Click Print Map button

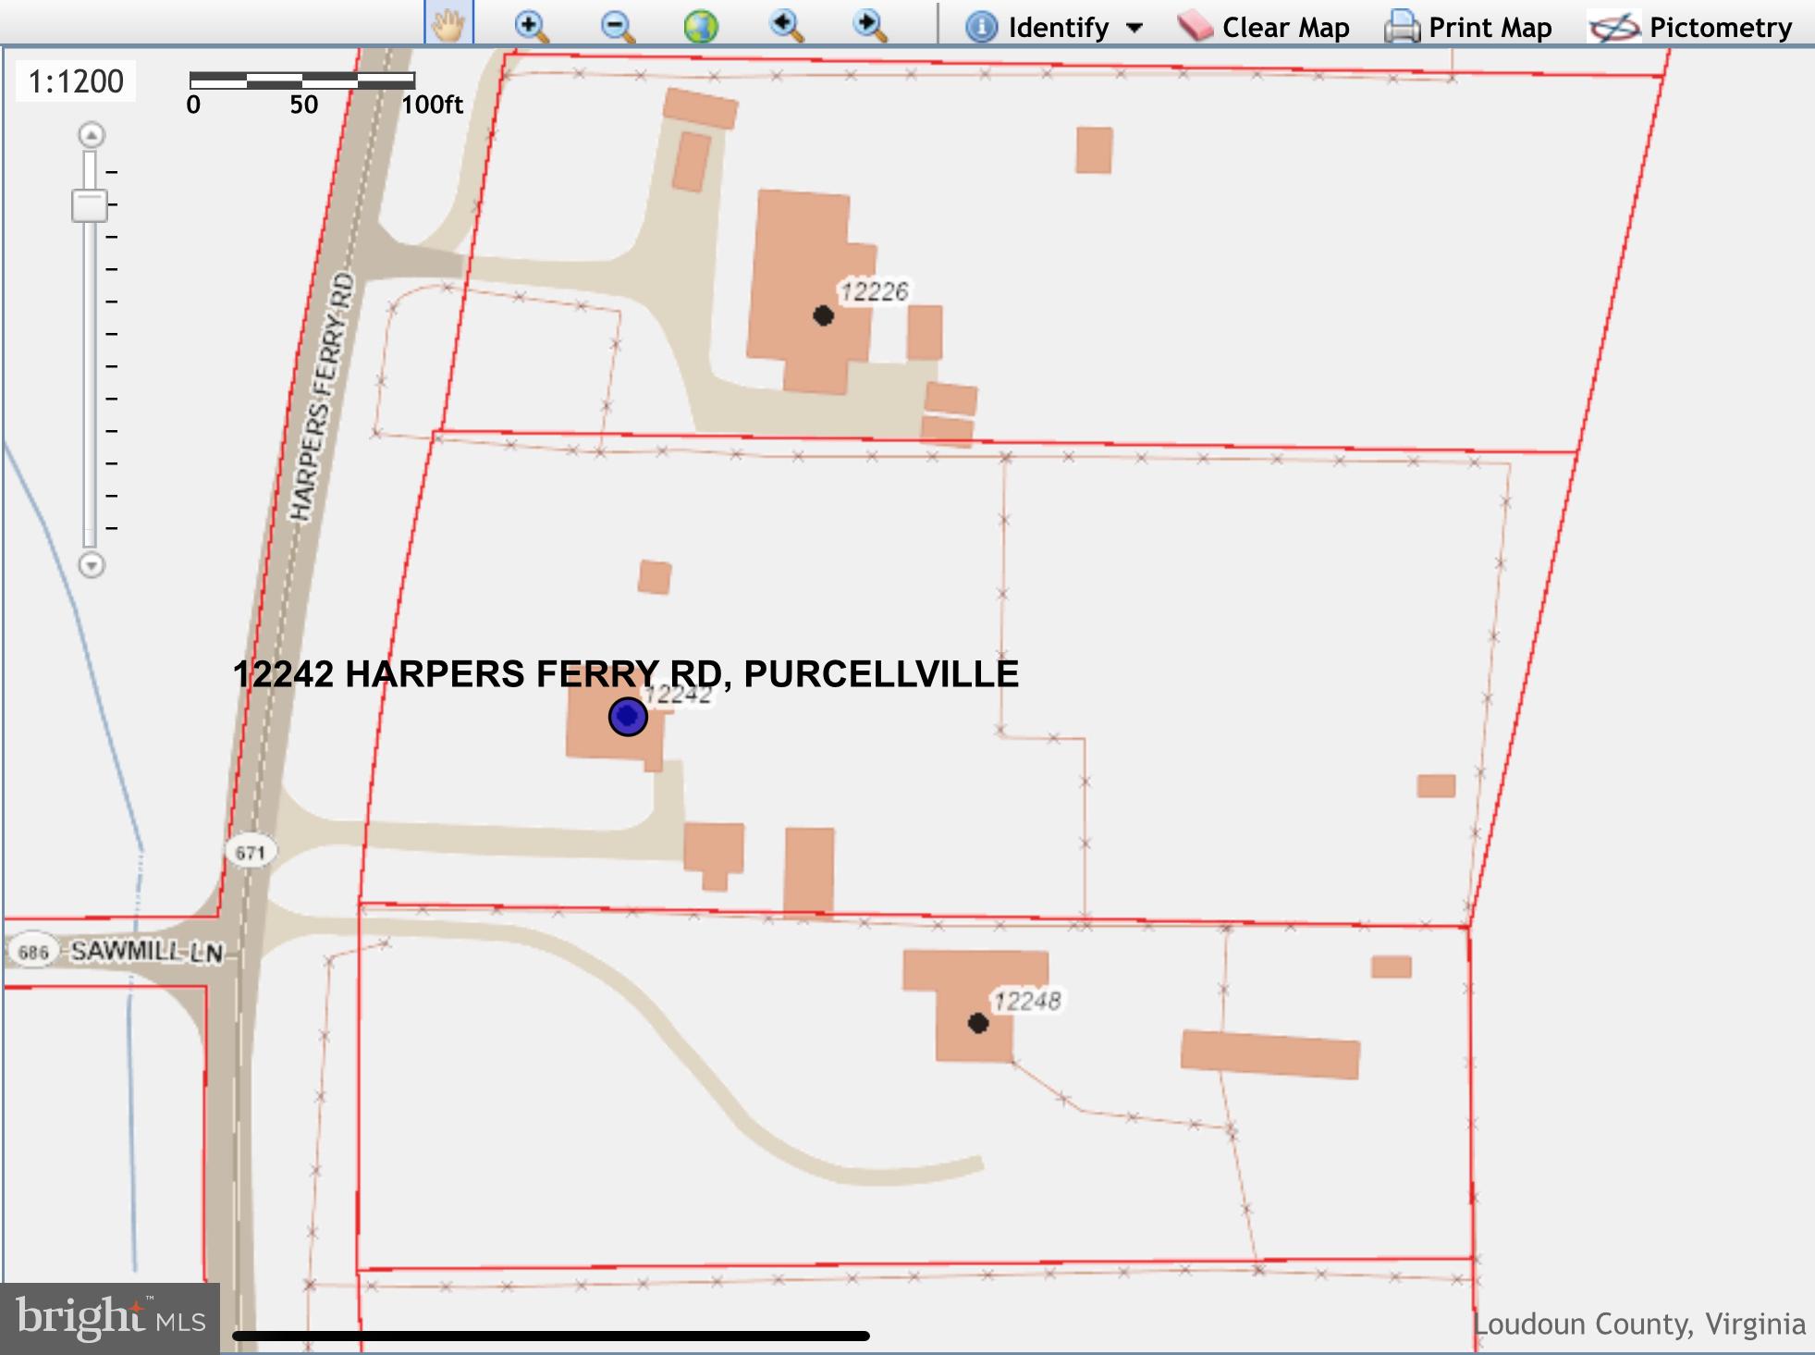click(1468, 27)
